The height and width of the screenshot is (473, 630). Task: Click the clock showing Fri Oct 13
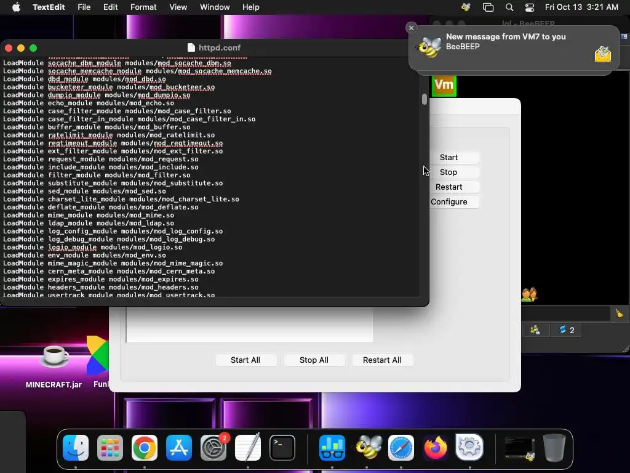coord(581,7)
